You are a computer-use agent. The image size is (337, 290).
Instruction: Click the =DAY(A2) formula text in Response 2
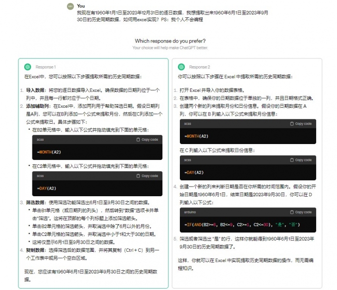[193, 172]
